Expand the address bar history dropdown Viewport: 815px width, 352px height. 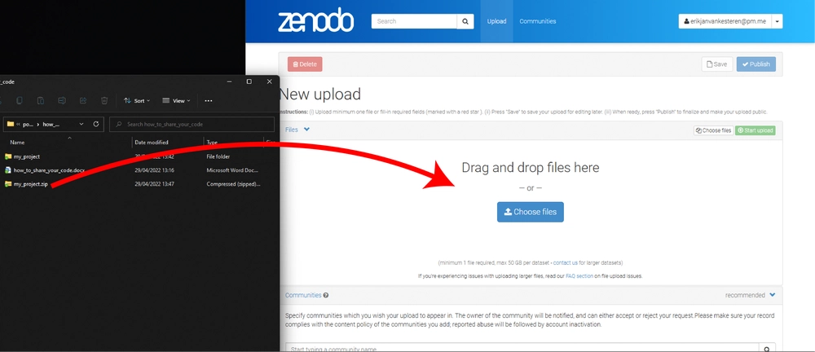pos(81,125)
